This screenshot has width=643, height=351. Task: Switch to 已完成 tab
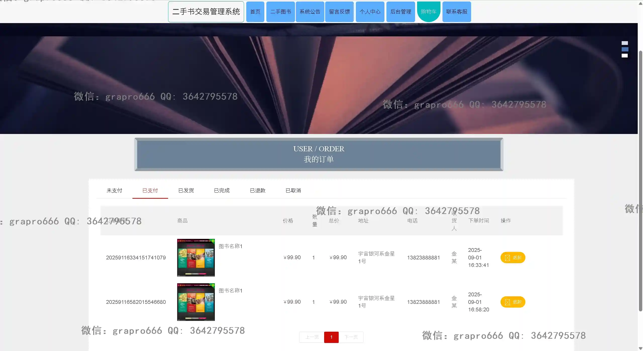[222, 191]
